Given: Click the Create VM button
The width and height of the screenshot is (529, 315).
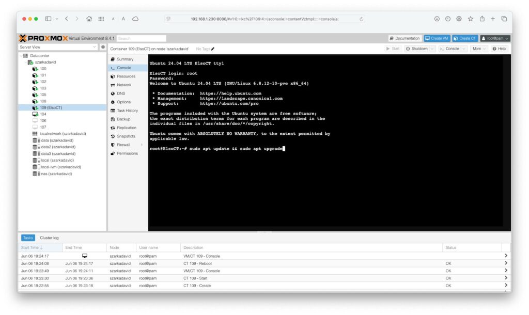Looking at the screenshot, I should click(x=437, y=38).
